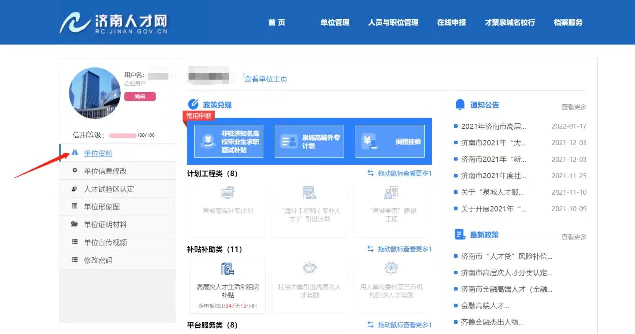Click the user avatar building photo
Viewport: 635px width, 334px height.
(95, 93)
